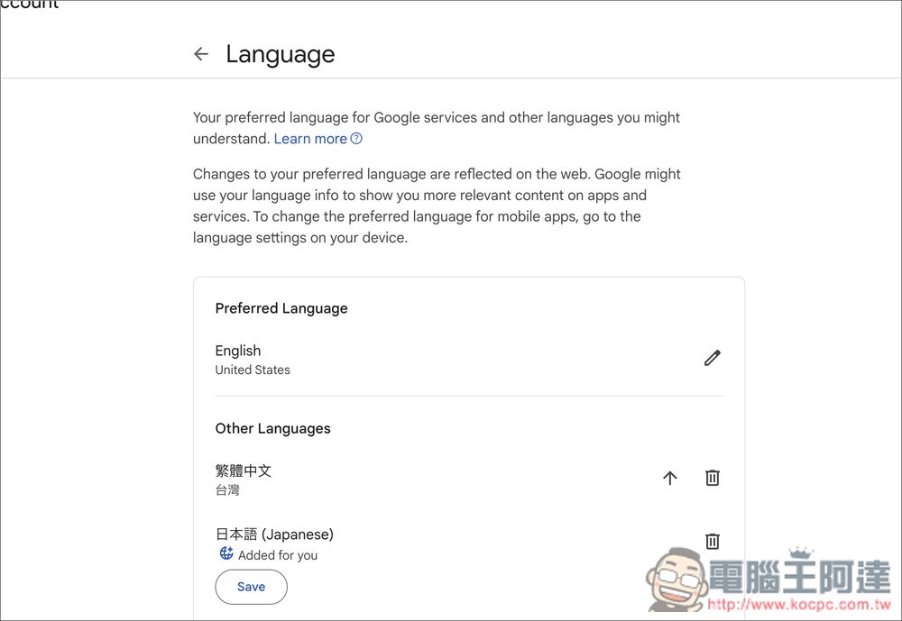The image size is (902, 621).
Task: Delete the 繁體中文 language via trash icon
Action: pos(713,478)
